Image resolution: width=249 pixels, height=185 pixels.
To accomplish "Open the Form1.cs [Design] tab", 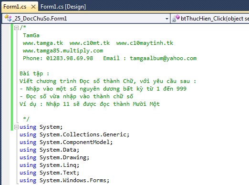I will pos(63,7).
